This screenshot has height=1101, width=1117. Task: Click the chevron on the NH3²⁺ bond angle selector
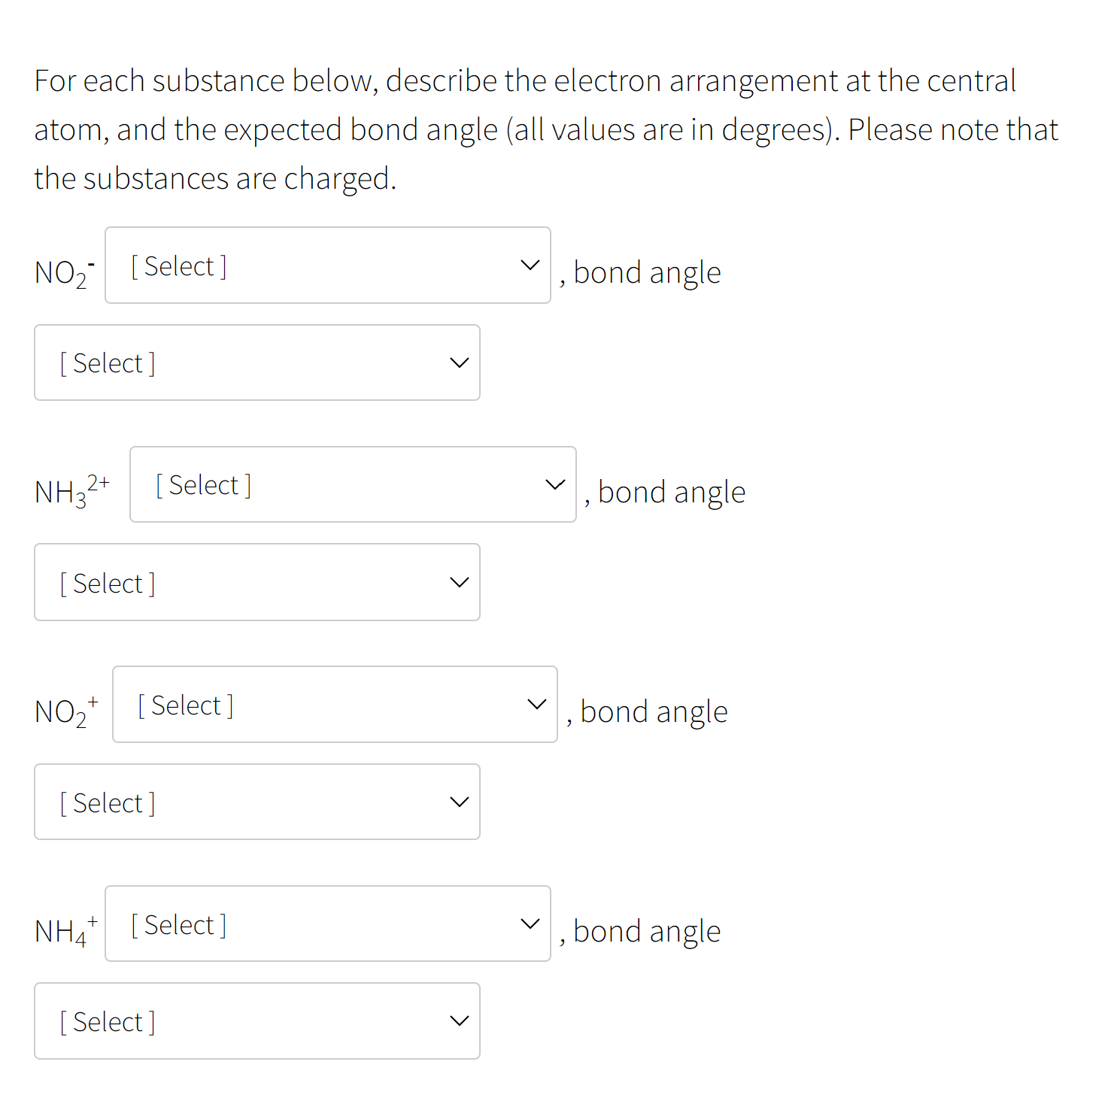[x=459, y=582]
